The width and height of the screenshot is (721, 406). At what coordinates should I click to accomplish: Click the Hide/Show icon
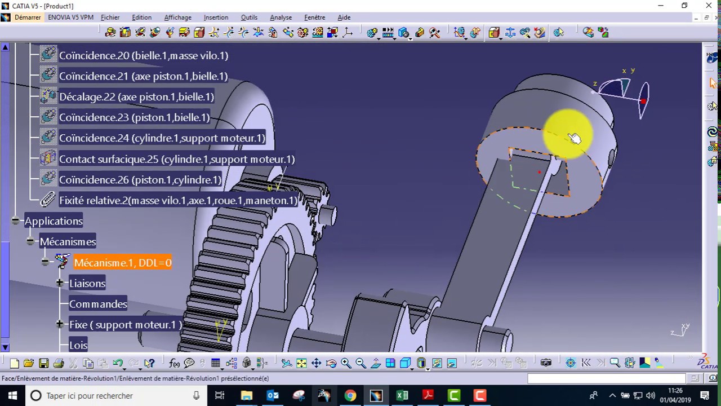[437, 363]
